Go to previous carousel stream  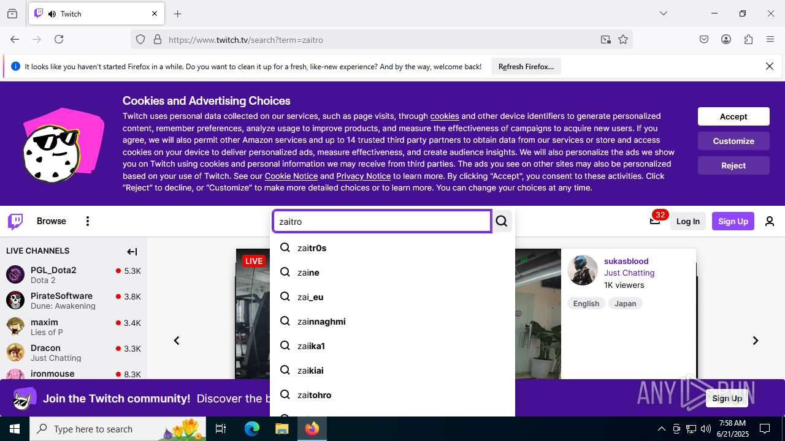click(x=177, y=341)
